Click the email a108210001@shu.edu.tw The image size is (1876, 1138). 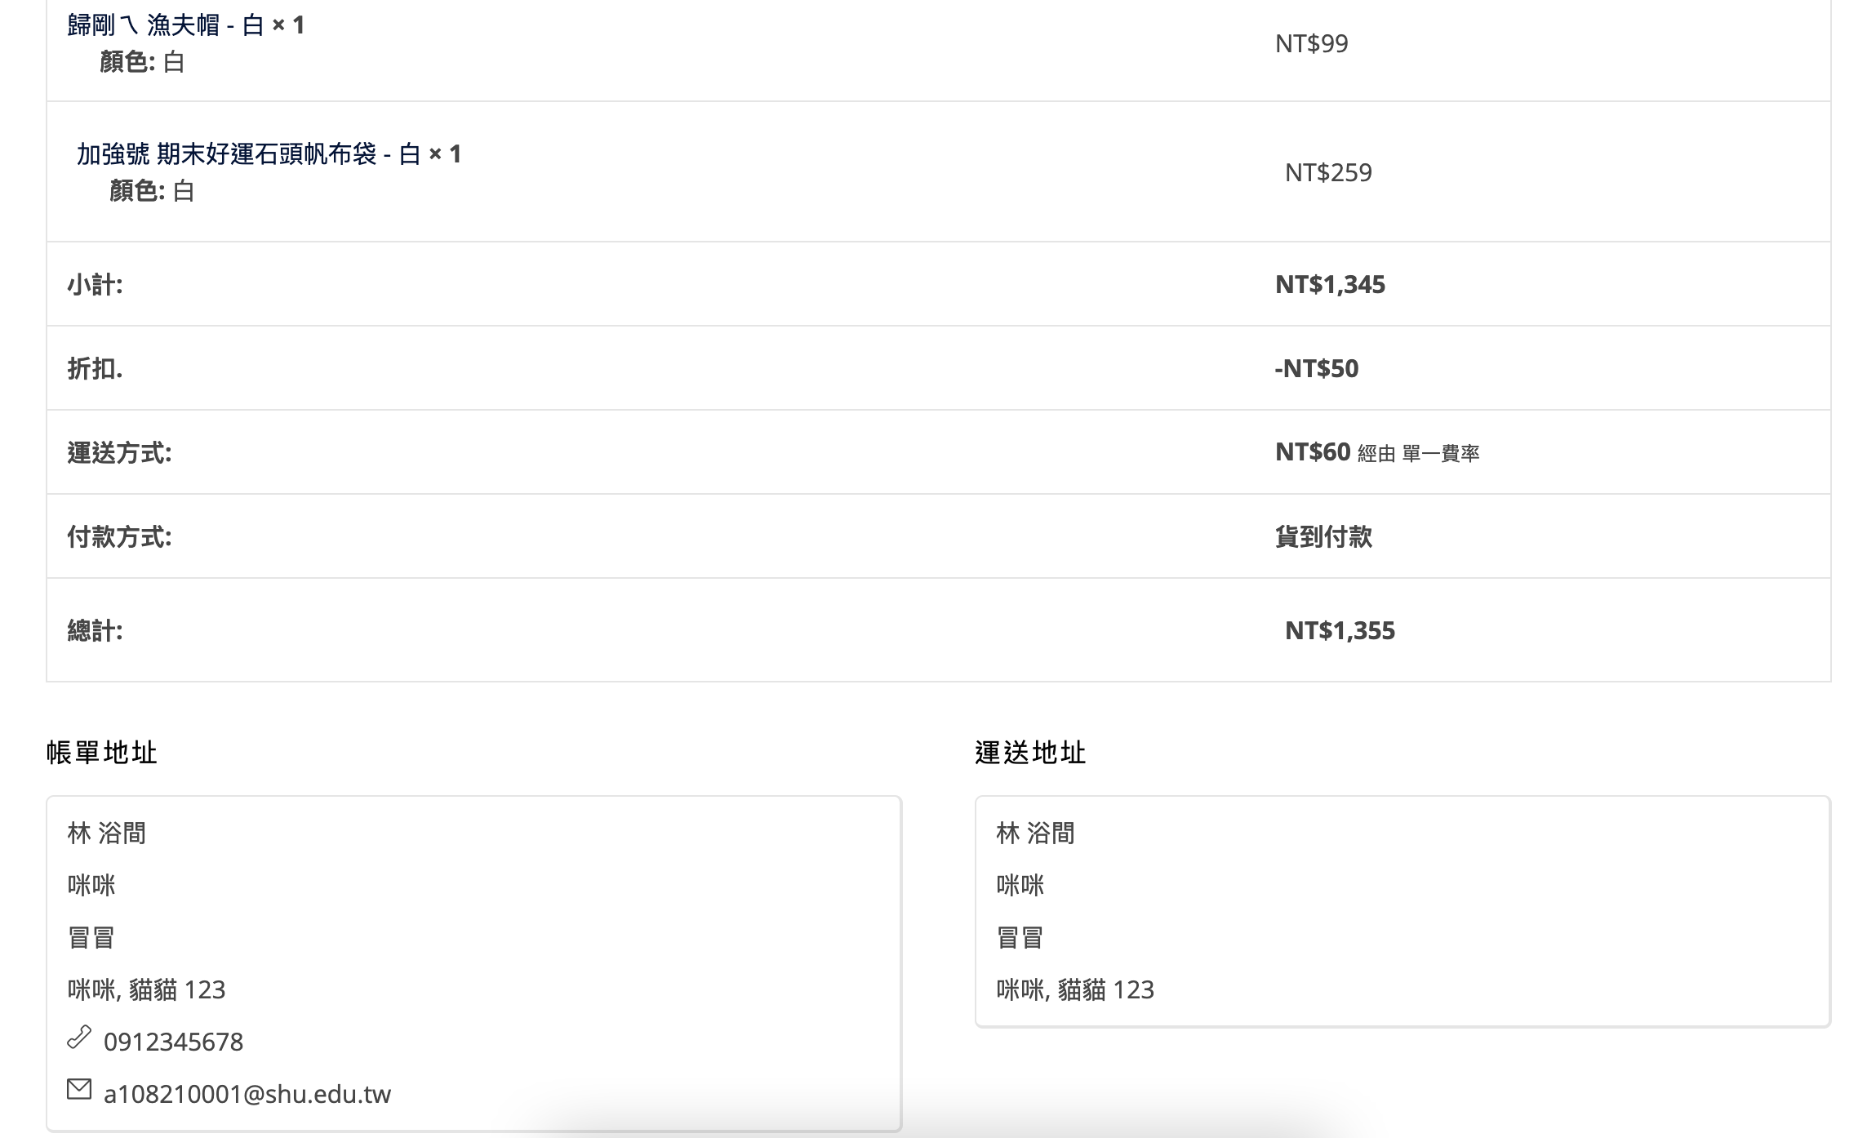tap(247, 1095)
